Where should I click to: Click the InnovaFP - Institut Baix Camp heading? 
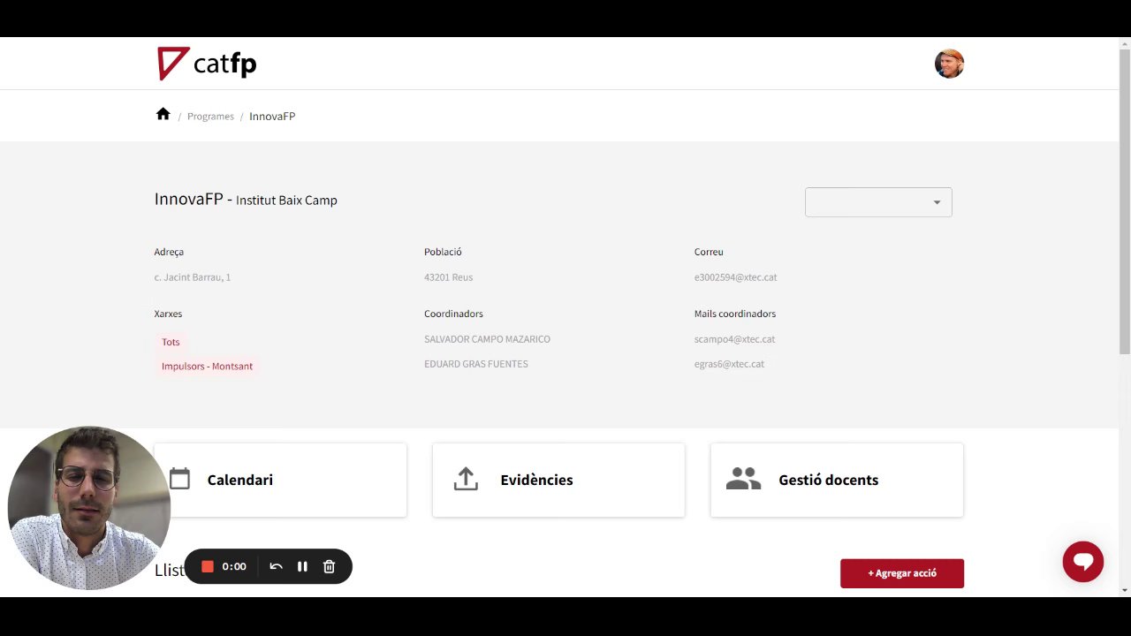coord(246,200)
